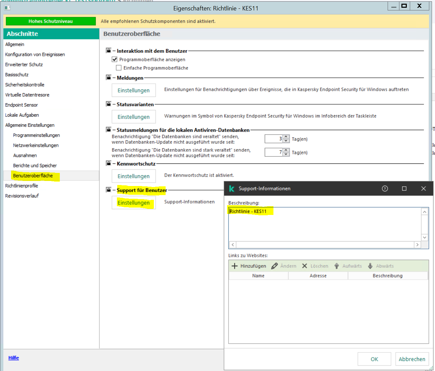Click the pencil Ändern icon

(x=274, y=266)
